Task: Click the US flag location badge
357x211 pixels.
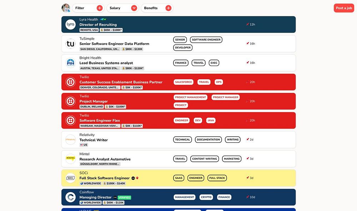Action: click(x=84, y=145)
